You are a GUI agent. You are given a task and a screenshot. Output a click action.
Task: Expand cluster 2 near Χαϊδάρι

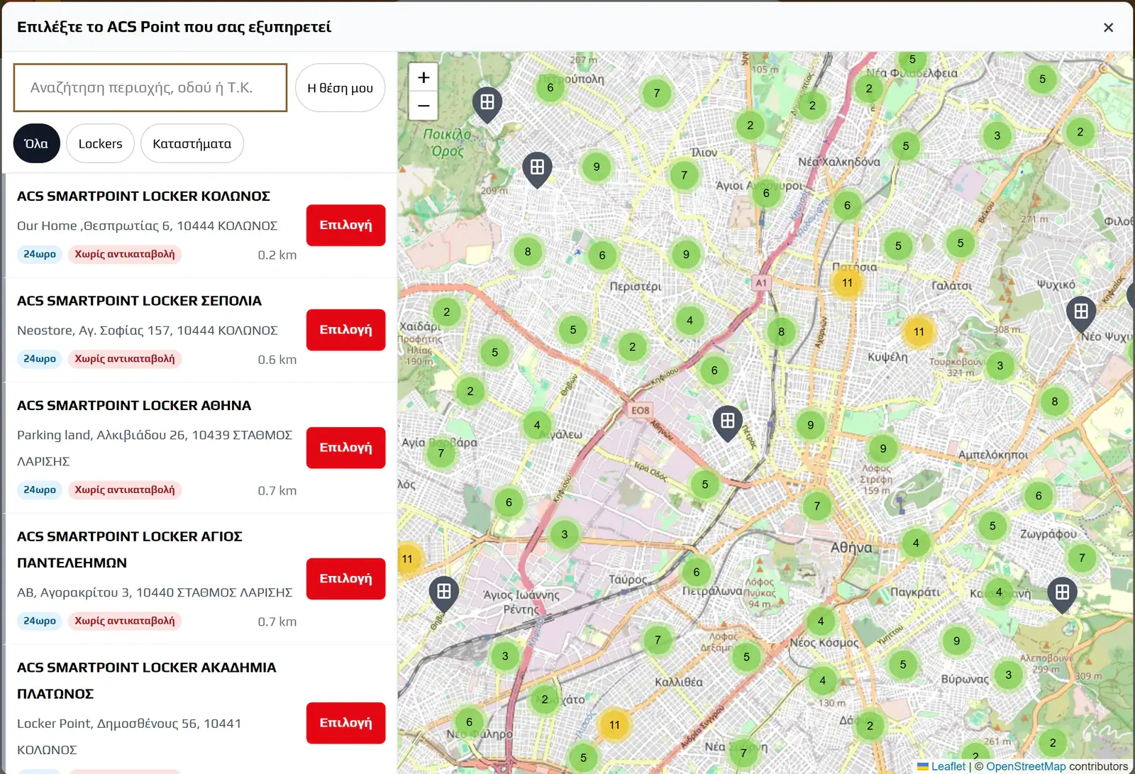[x=447, y=311]
